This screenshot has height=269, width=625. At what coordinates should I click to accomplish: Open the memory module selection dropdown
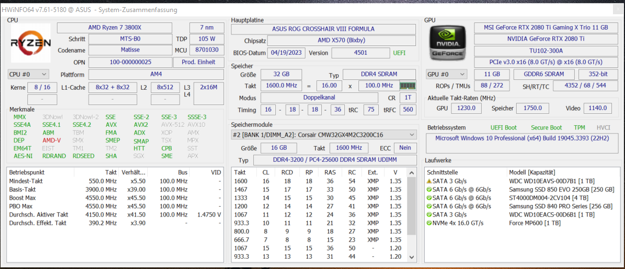point(323,135)
